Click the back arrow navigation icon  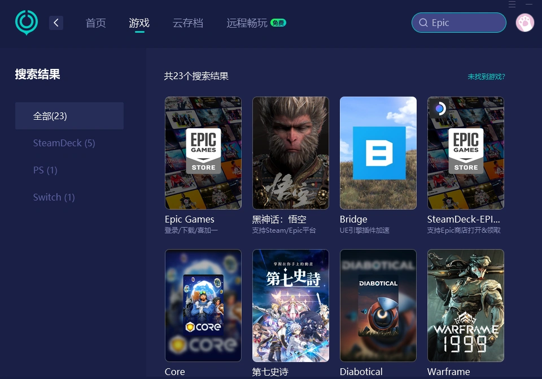(x=56, y=23)
